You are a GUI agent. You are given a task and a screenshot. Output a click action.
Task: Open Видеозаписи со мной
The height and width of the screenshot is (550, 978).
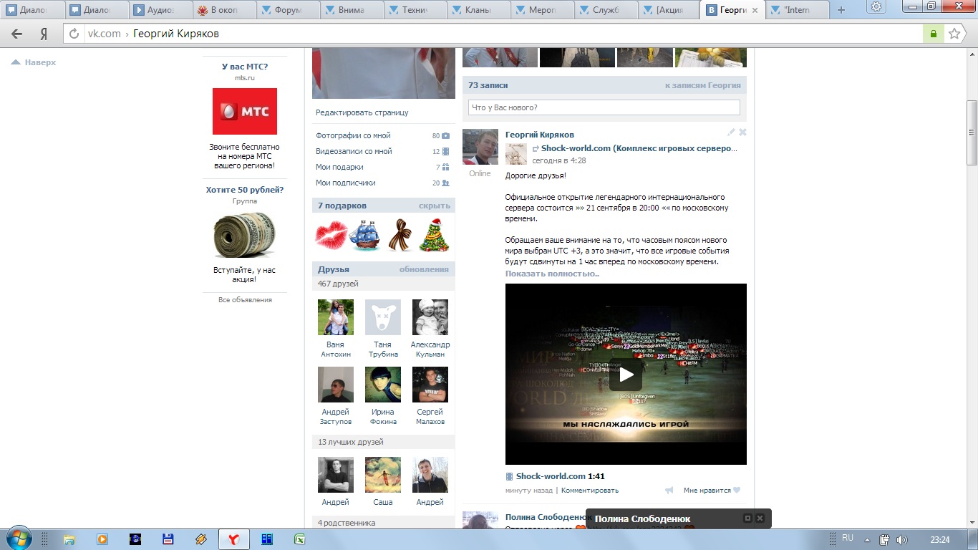tap(354, 151)
